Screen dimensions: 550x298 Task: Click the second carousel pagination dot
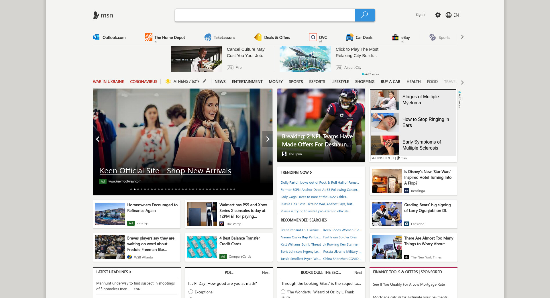135,189
